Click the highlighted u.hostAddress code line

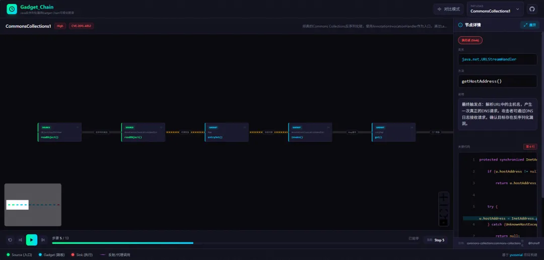pyautogui.click(x=500, y=218)
